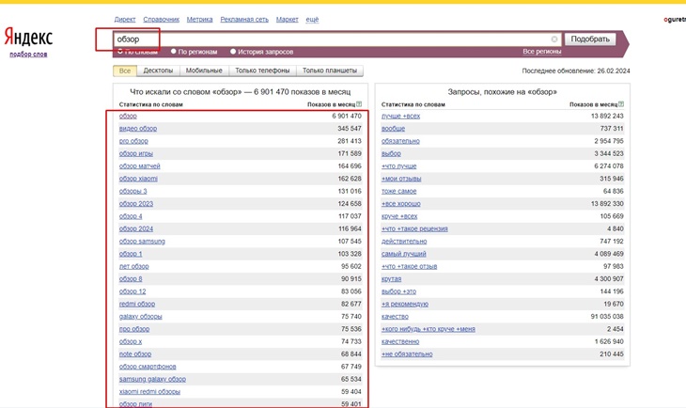The width and height of the screenshot is (686, 408).
Task: Open the качественно similar query link
Action: click(400, 341)
